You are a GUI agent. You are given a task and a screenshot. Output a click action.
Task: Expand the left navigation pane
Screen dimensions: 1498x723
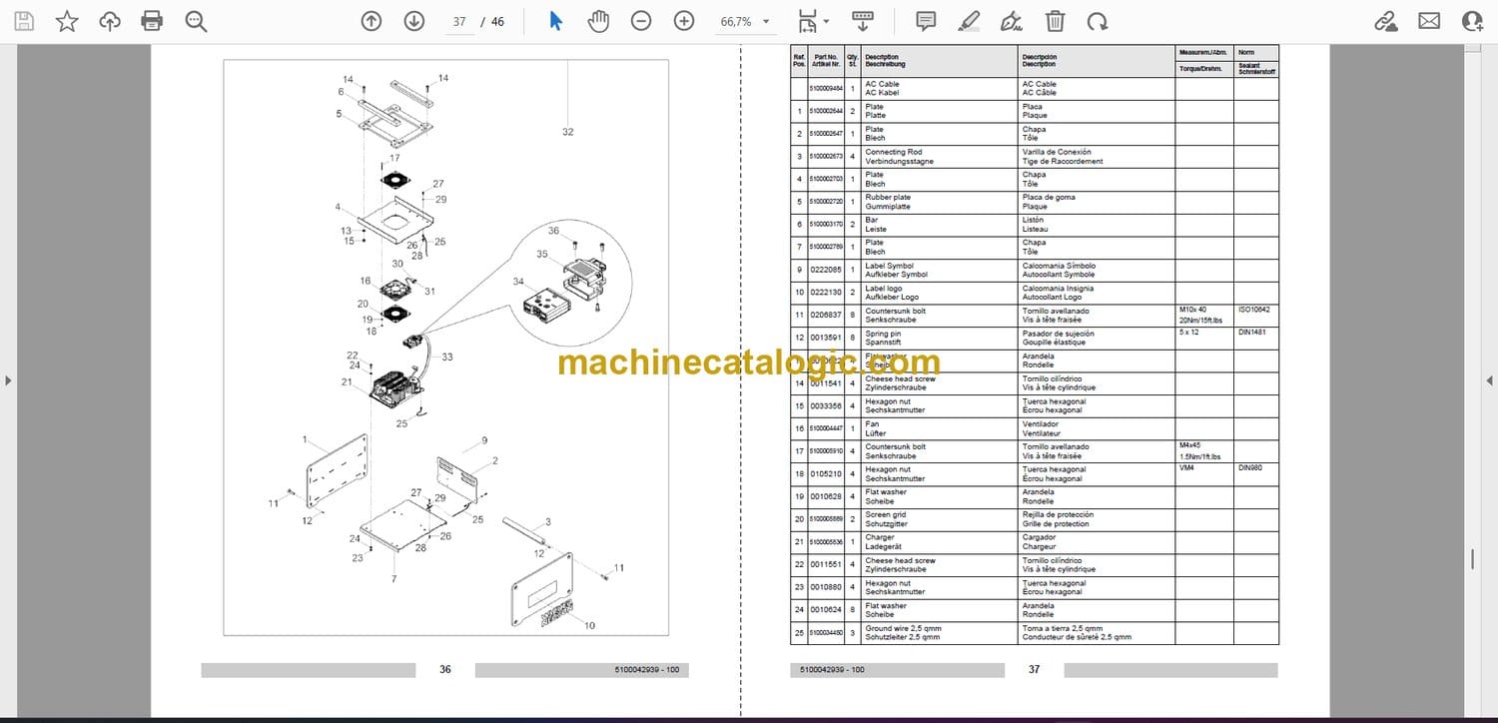pos(8,380)
